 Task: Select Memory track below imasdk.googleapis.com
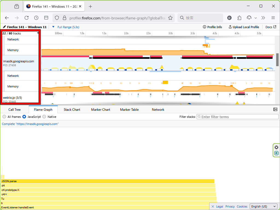point(21,86)
